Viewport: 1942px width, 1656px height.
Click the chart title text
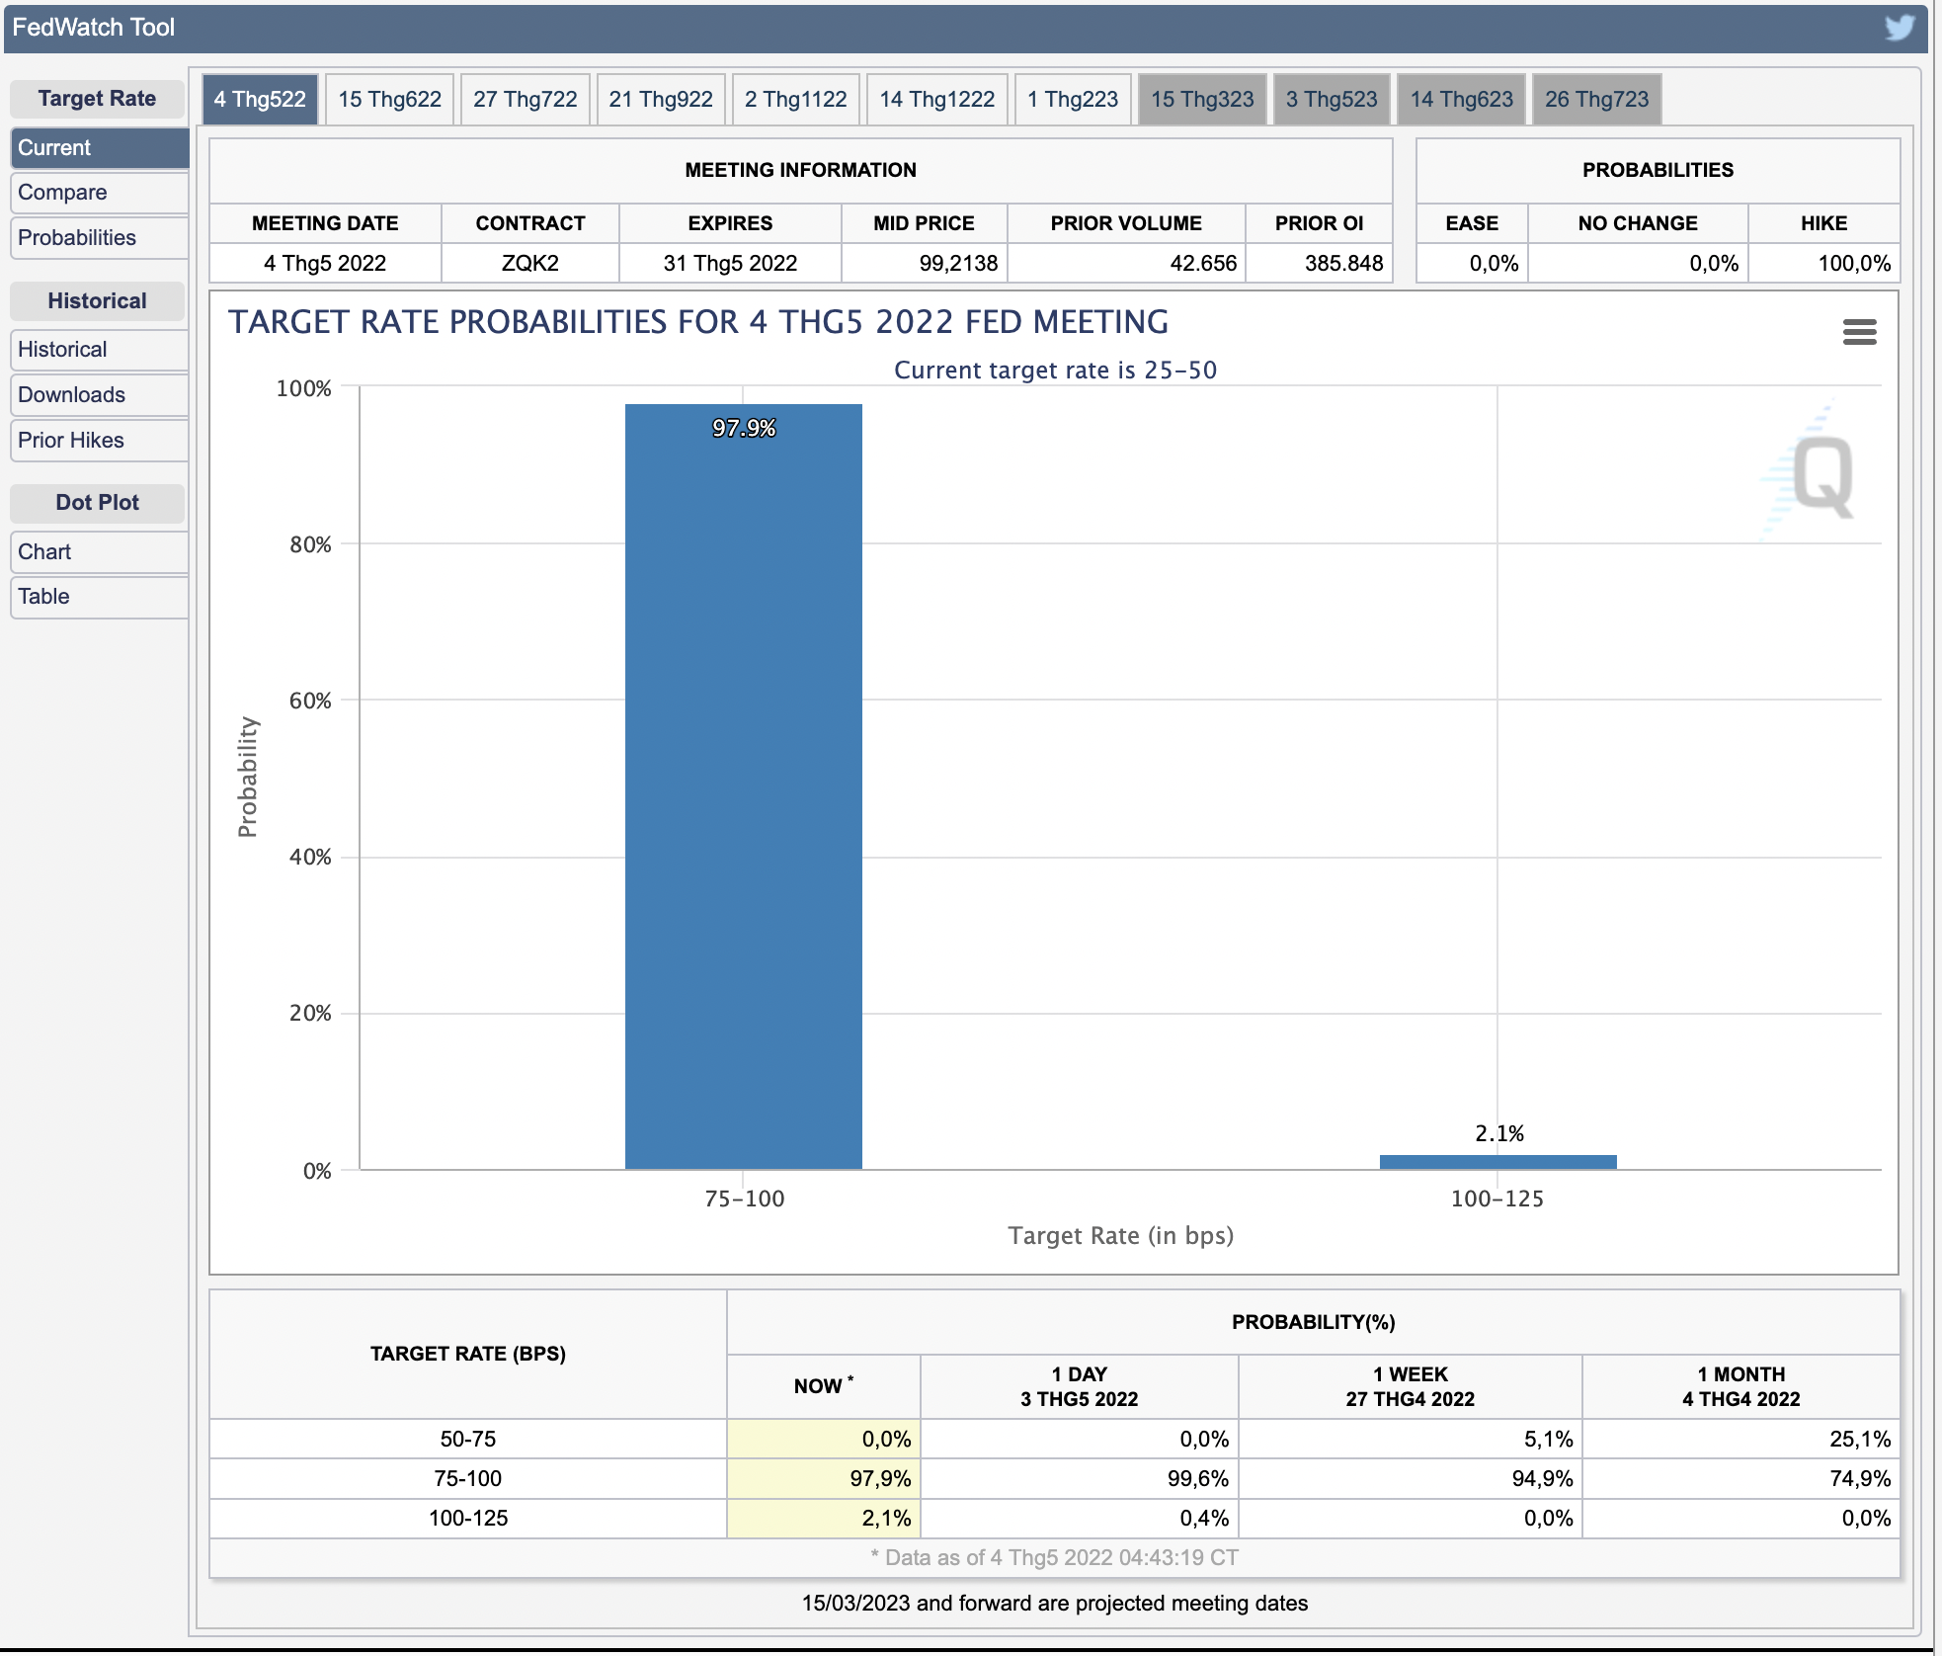(698, 322)
